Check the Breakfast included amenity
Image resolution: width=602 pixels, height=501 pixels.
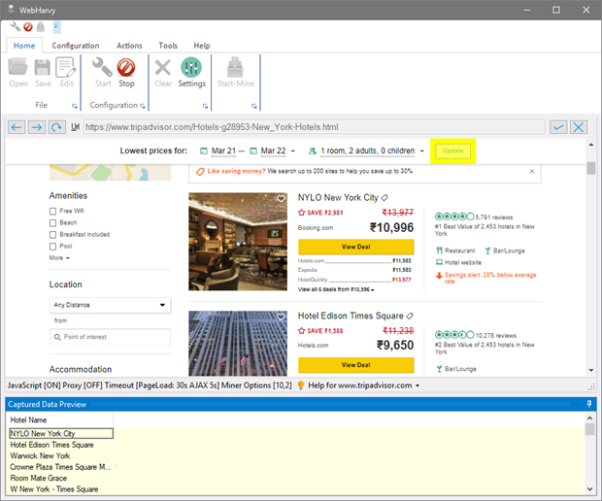(x=53, y=234)
